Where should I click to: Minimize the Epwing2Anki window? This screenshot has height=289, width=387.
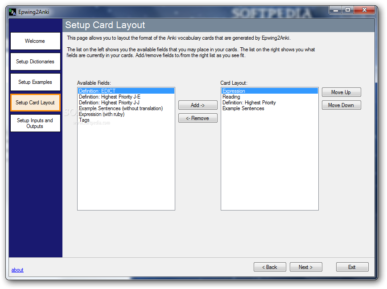[x=336, y=10]
